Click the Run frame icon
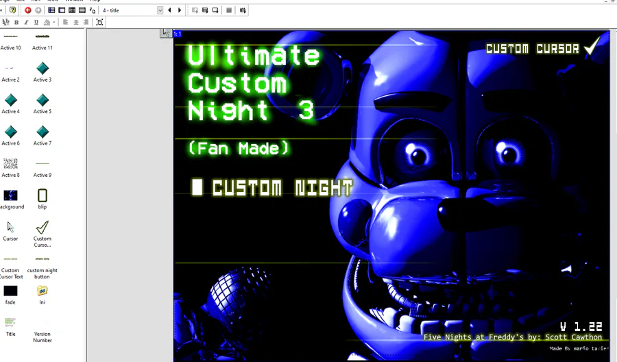 (215, 10)
